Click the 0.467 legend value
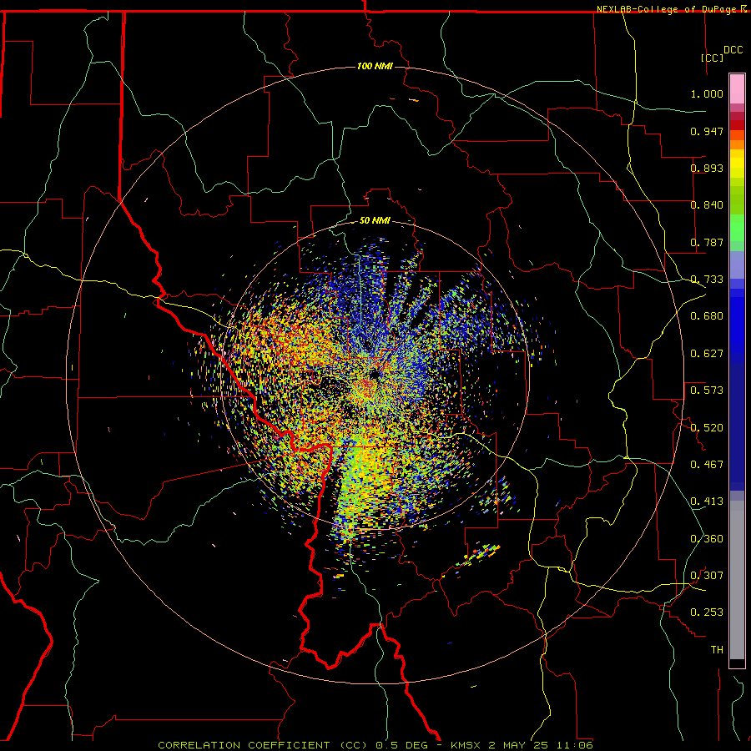The height and width of the screenshot is (751, 751). click(707, 465)
